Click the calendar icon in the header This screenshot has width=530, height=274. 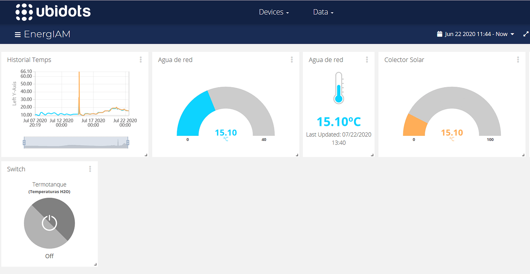439,34
